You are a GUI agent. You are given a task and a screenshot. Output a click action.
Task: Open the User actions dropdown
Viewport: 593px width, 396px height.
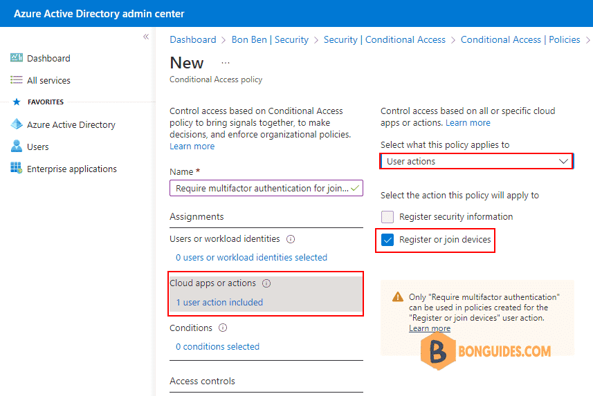coord(477,161)
